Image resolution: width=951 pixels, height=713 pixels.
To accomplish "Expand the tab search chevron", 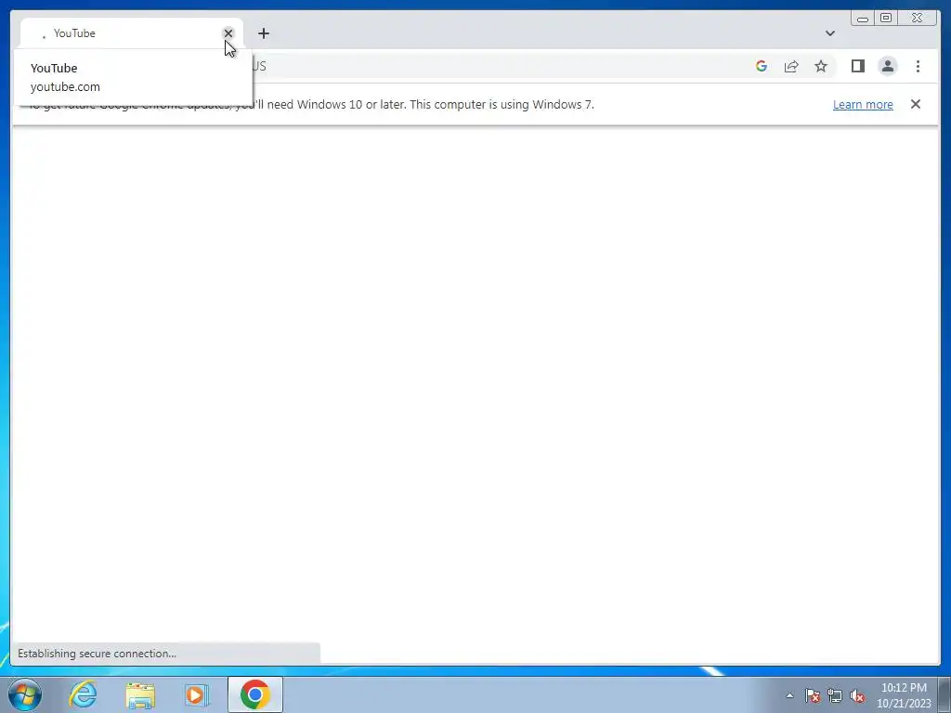I will 829,33.
